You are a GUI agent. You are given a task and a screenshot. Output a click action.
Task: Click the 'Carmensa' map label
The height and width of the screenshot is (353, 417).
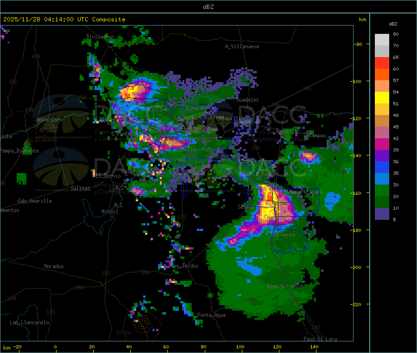tap(284, 235)
